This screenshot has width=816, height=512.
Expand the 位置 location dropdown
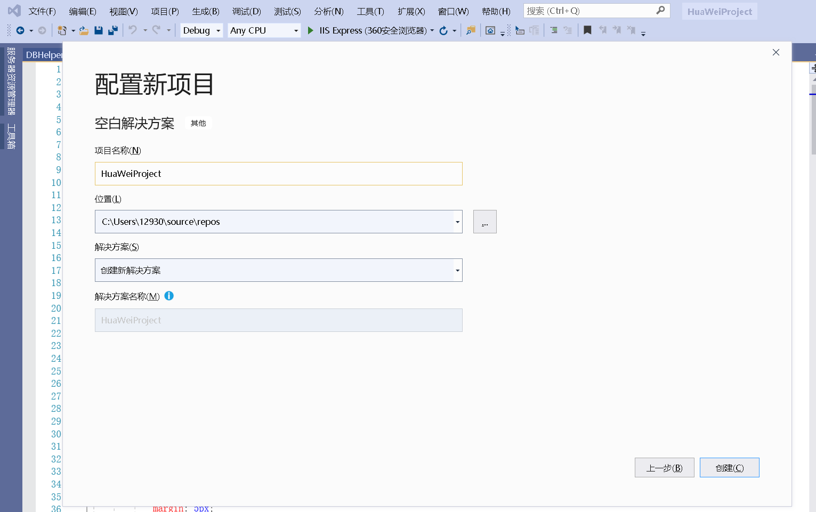point(457,222)
